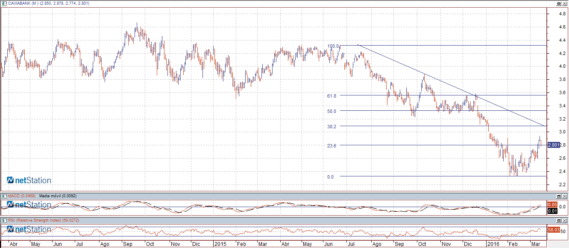Select the Media móvil (0.0092) label
Screen dimensions: 569x248
click(56, 196)
